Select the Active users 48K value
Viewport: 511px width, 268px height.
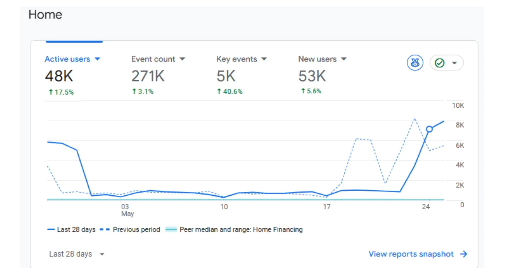(59, 76)
